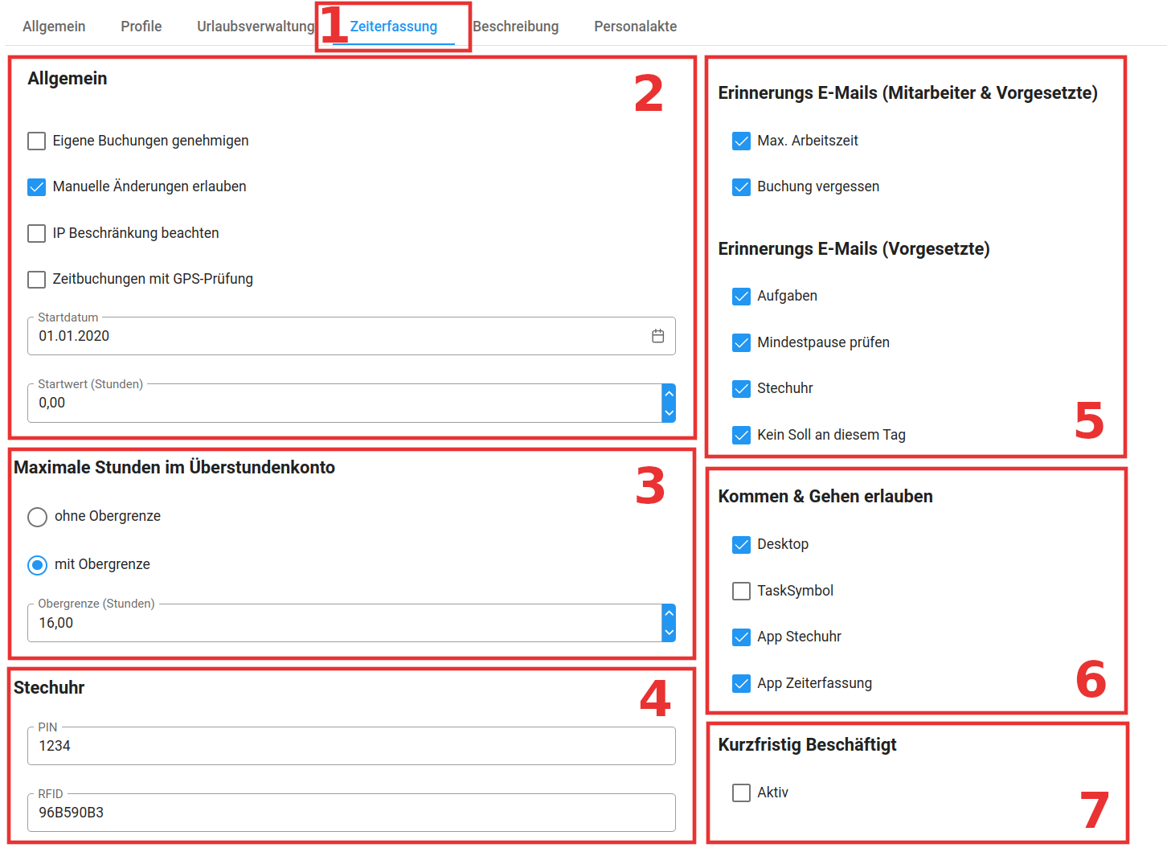Uncheck Desktop under Kommen & Gehen
1167x856 pixels.
click(742, 545)
